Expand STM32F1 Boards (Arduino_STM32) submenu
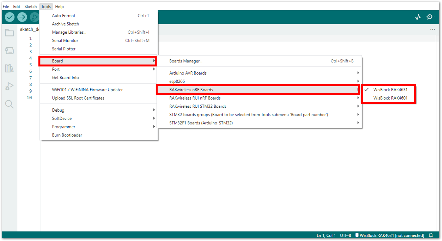This screenshot has width=442, height=241. (x=259, y=123)
